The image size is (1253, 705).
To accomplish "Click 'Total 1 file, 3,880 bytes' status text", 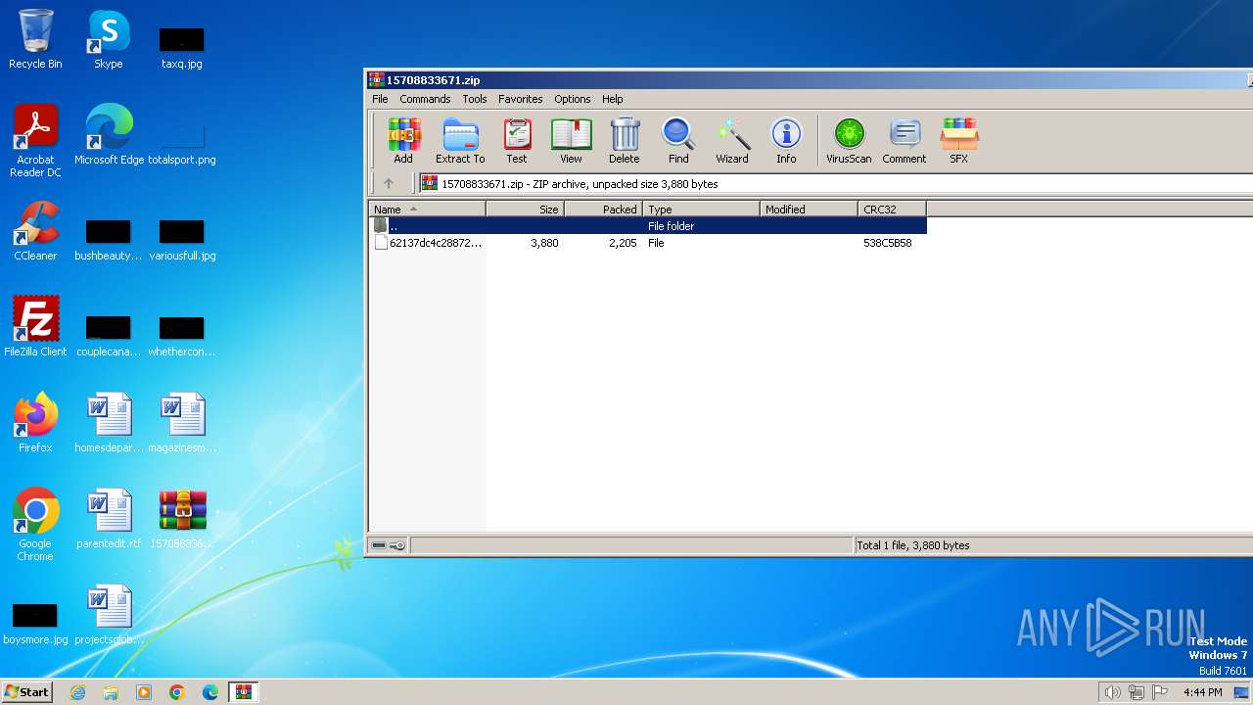I will (x=912, y=545).
